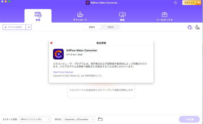The image size is (203, 124).
Task: Open the 保存先 save path dropdown
Action: 79,119
